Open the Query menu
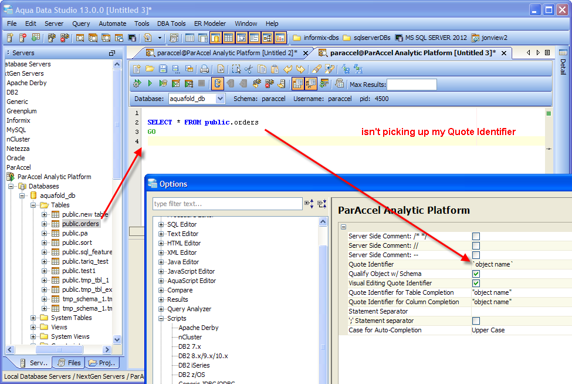Image resolution: width=572 pixels, height=384 pixels. (80, 23)
